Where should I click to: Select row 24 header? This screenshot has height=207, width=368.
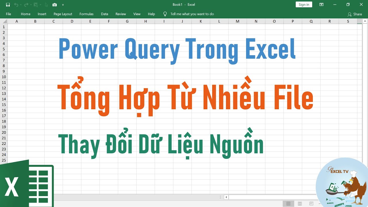4,155
